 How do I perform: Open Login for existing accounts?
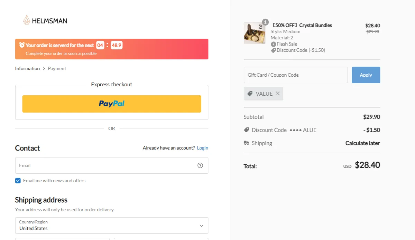202,147
